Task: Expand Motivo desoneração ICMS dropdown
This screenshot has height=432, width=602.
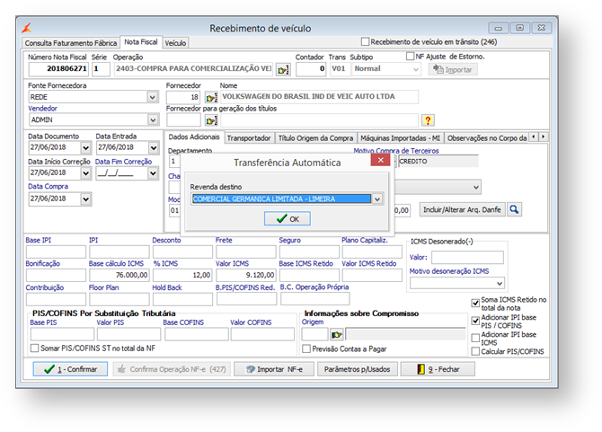Action: pos(499,284)
